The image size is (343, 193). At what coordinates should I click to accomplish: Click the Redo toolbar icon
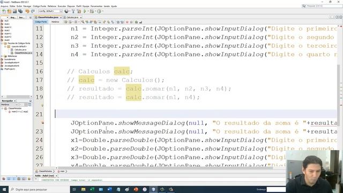[33, 11]
